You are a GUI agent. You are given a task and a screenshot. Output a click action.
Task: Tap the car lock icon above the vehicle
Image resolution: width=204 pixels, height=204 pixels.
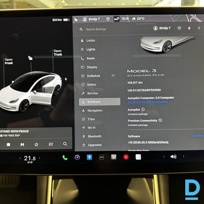30,58
